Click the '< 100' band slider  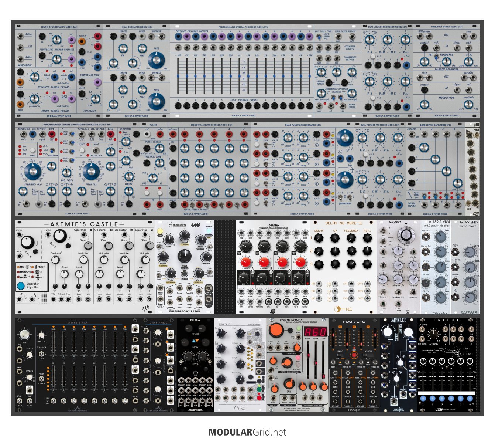(178, 76)
